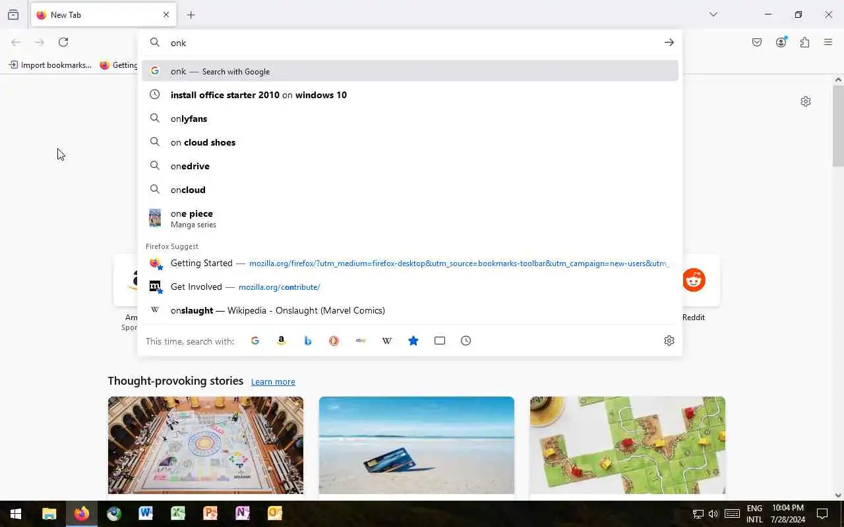The height and width of the screenshot is (527, 844).
Task: Search open tabs using tabs icon
Action: point(440,341)
